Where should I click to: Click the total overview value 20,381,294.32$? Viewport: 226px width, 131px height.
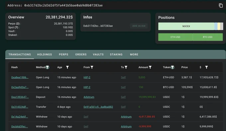point(59,17)
